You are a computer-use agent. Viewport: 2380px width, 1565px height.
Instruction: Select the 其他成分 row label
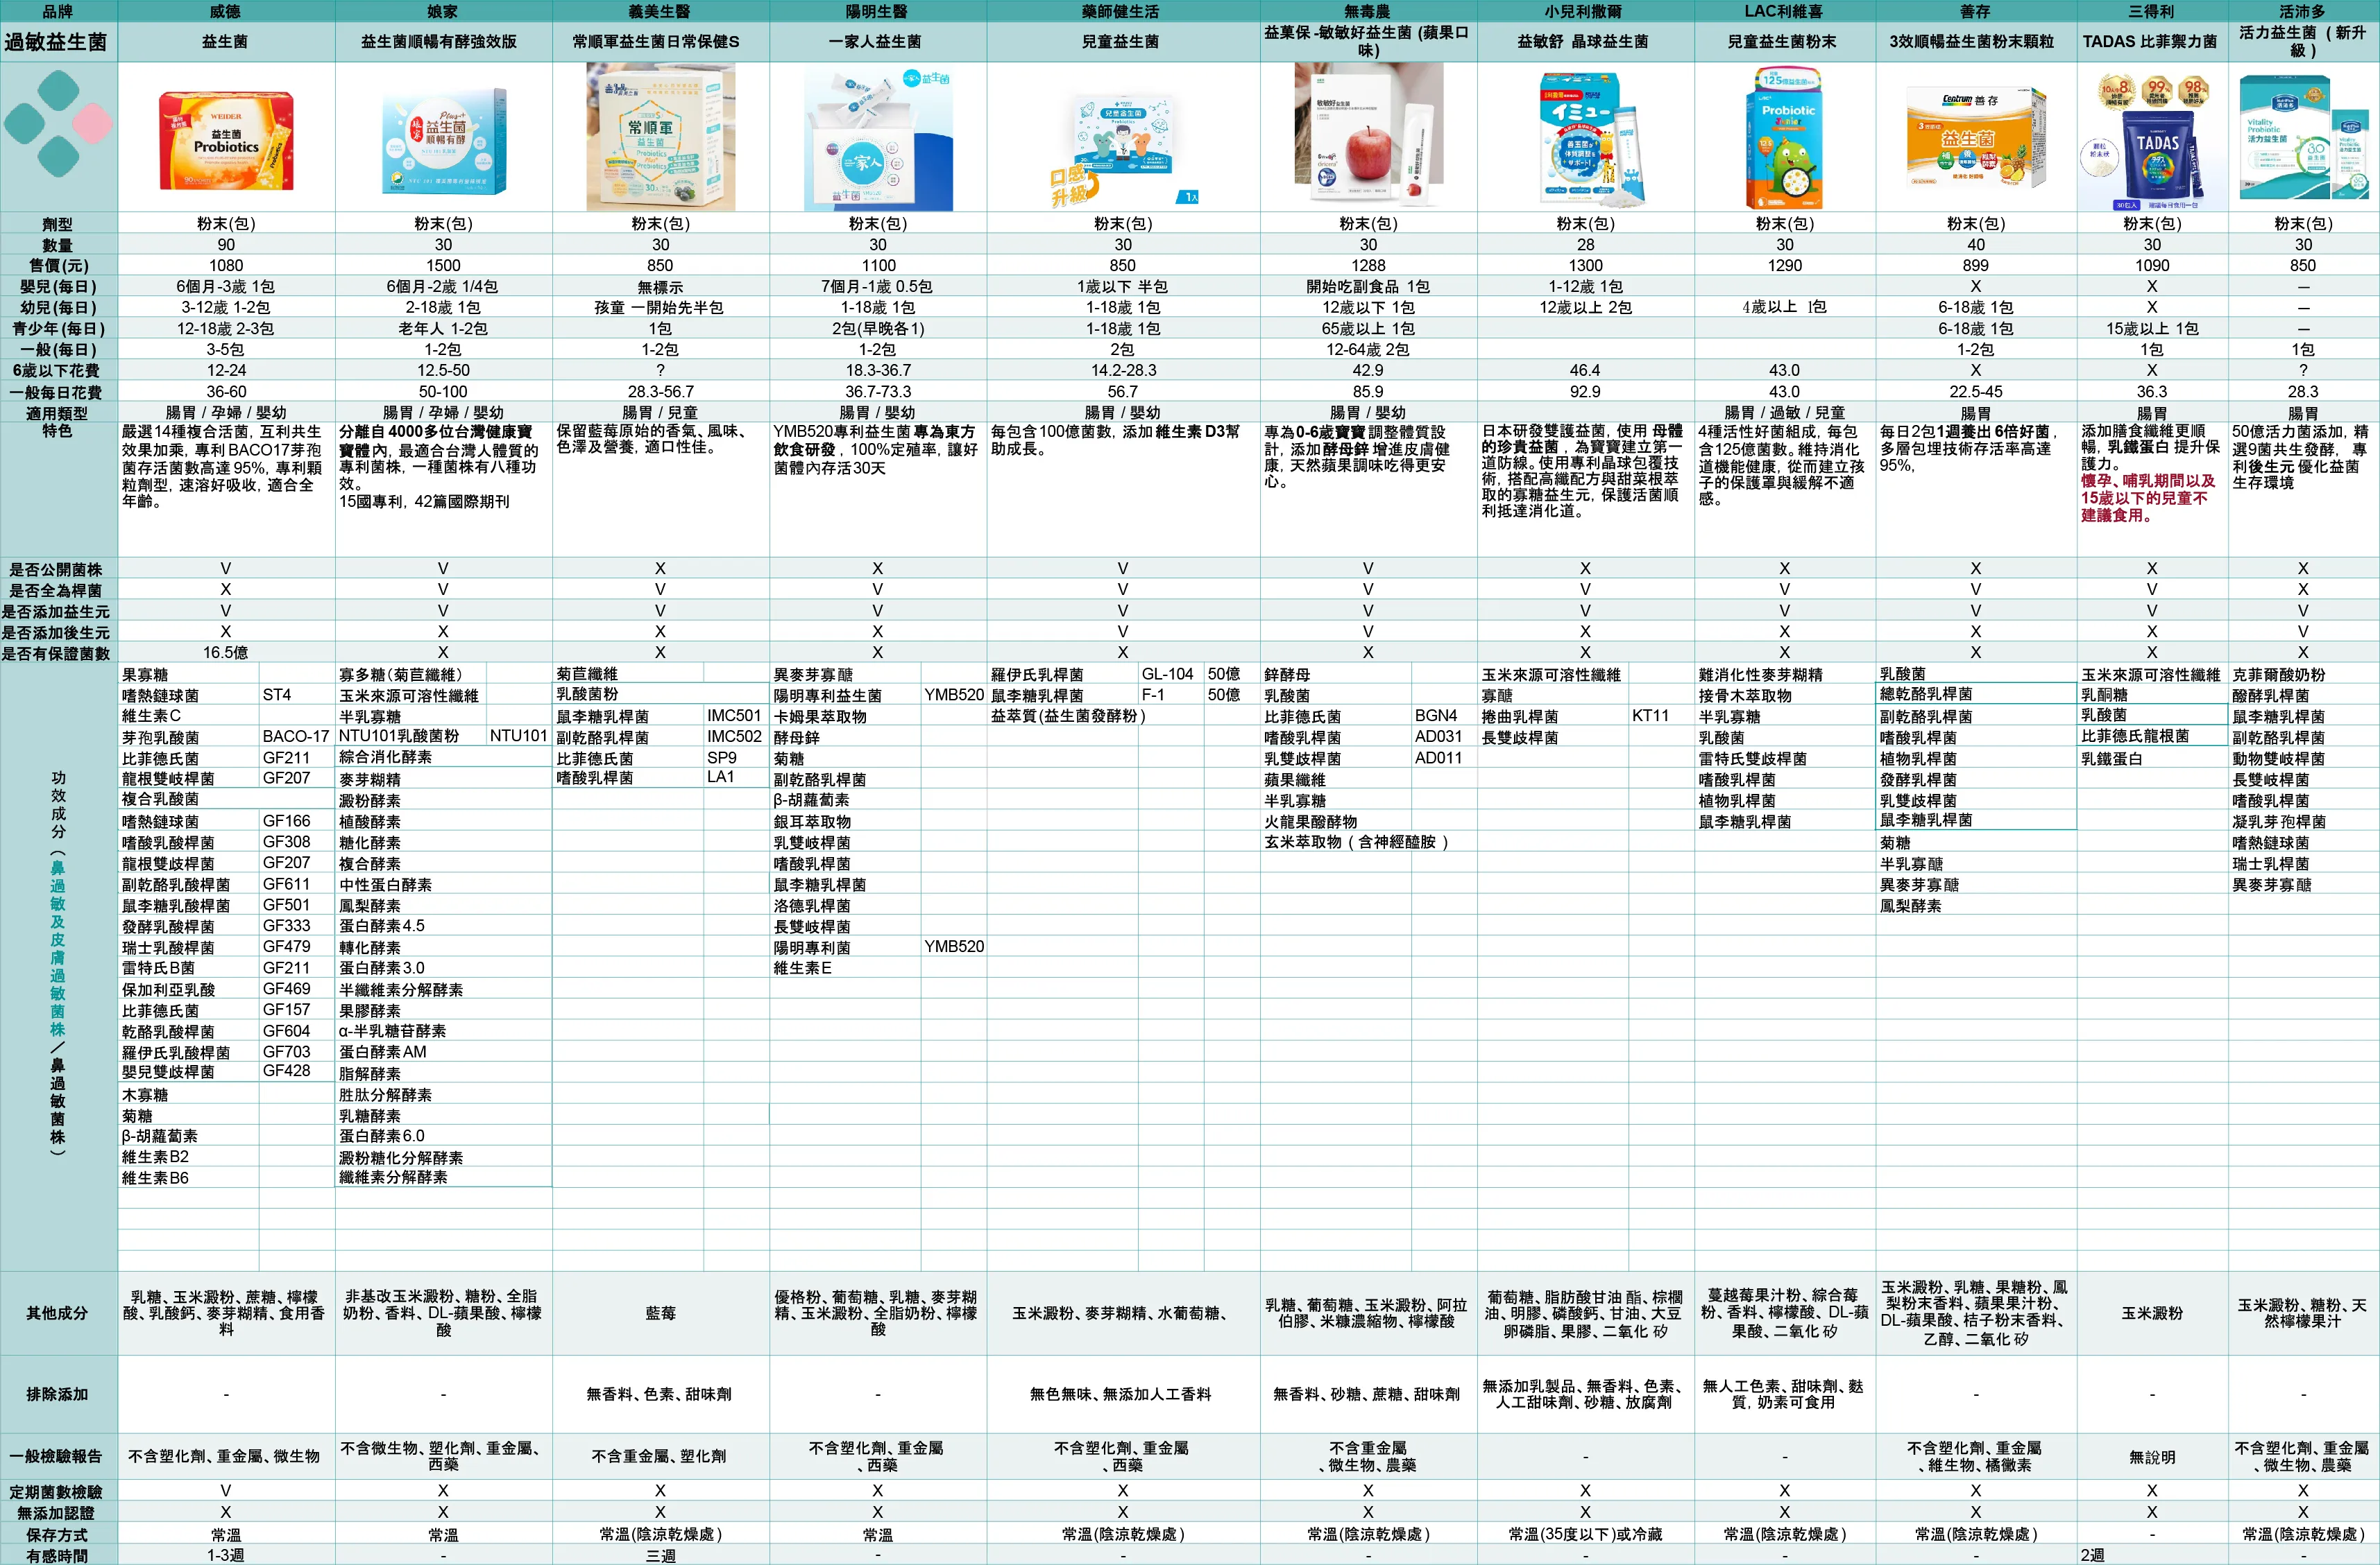click(x=59, y=1313)
